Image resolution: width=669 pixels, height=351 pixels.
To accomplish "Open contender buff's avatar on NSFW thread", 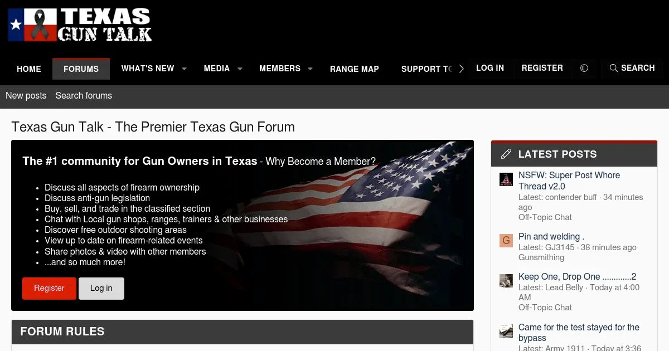I will click(x=506, y=179).
